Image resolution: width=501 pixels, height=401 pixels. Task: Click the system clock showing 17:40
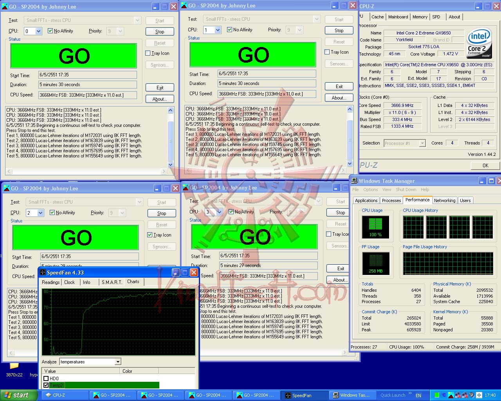pos(490,396)
